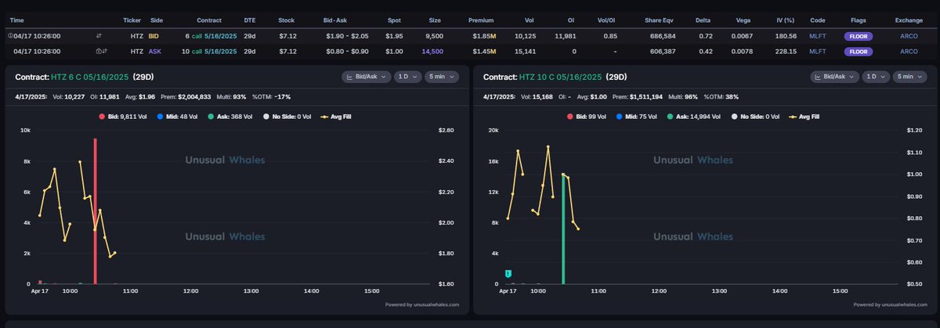Click the 9,500 size value
The height and width of the screenshot is (328, 940).
(x=435, y=36)
